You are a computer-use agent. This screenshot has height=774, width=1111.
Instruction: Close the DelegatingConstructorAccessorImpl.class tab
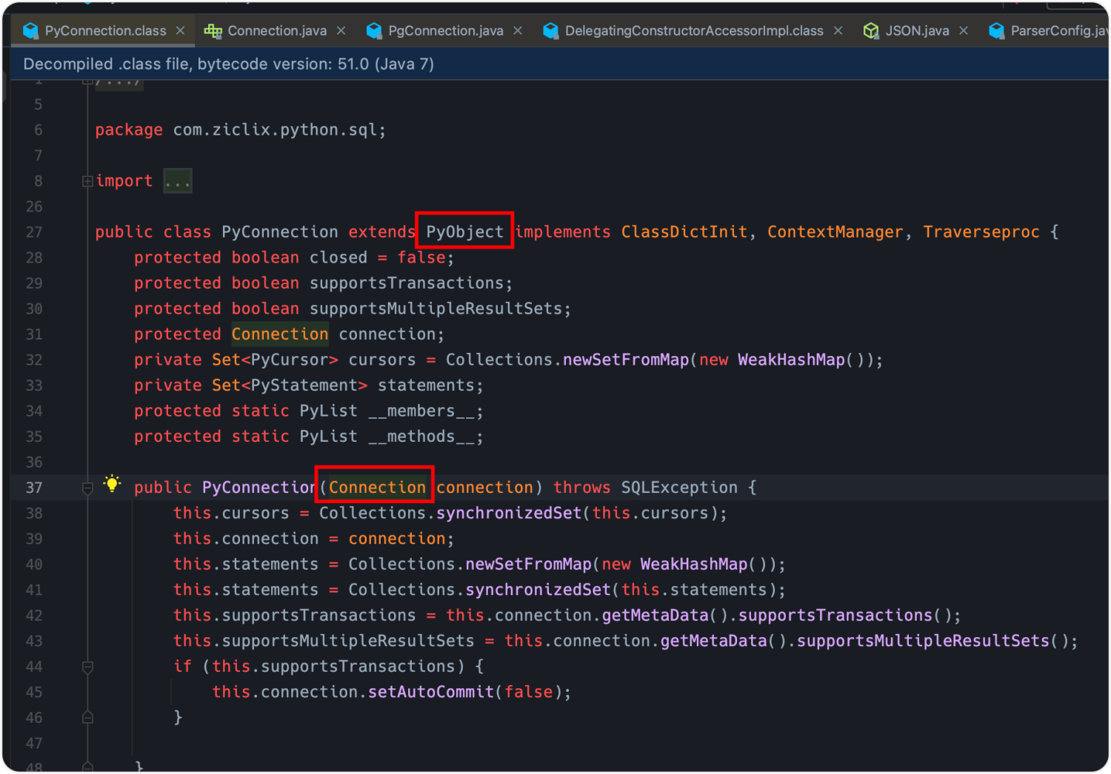[838, 30]
